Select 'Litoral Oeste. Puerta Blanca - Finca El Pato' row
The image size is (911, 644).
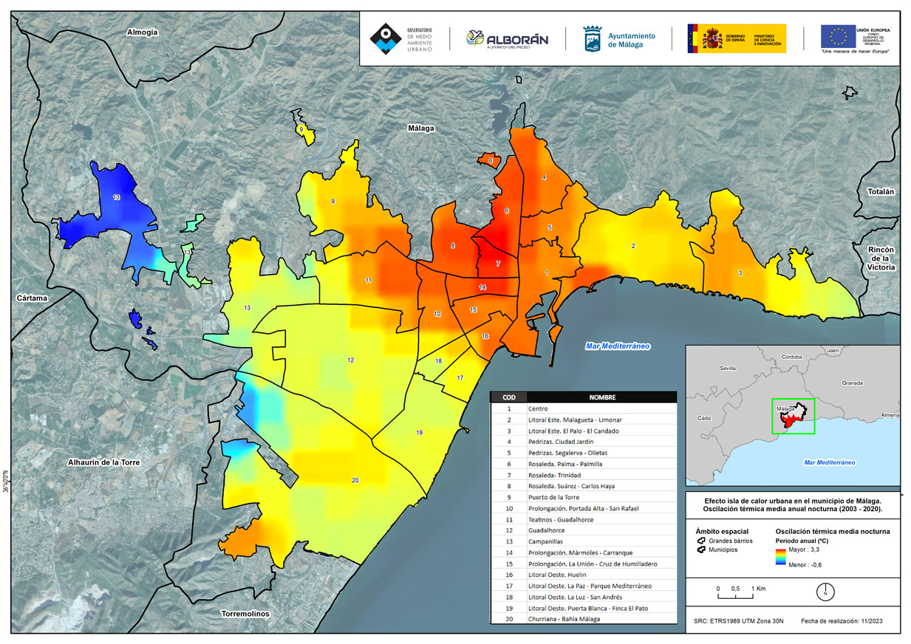584,608
